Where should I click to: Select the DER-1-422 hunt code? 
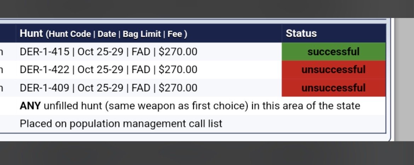click(x=44, y=70)
